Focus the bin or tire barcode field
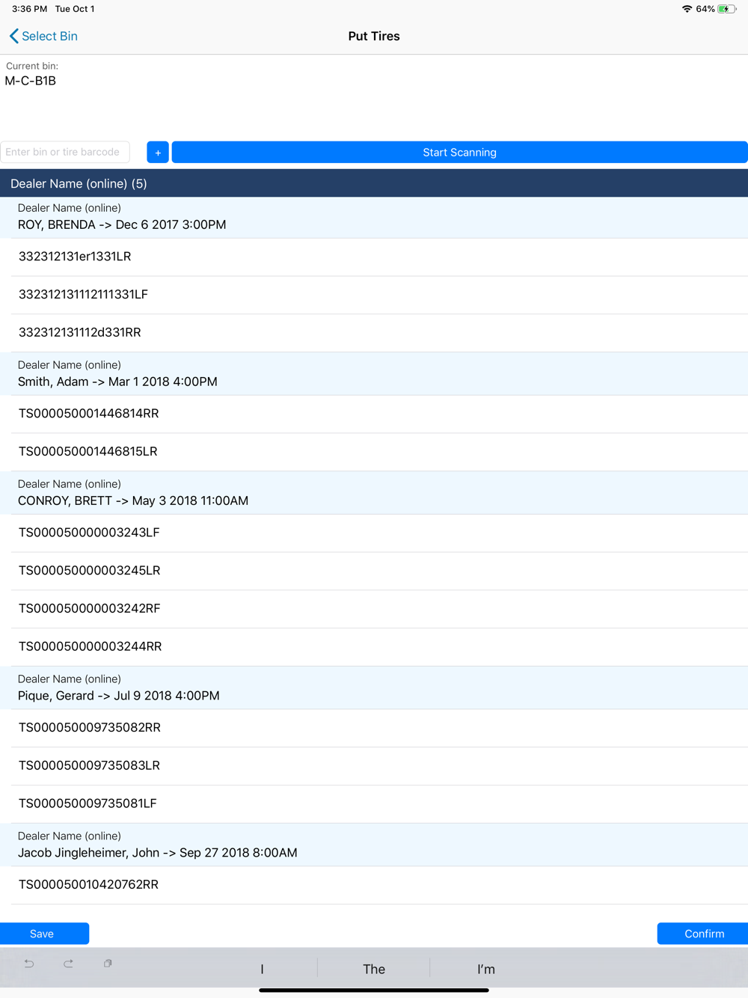This screenshot has width=748, height=998. point(65,152)
